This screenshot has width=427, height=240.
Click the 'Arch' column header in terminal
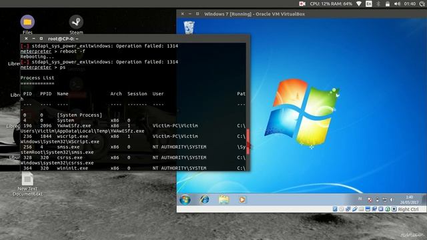coord(116,93)
